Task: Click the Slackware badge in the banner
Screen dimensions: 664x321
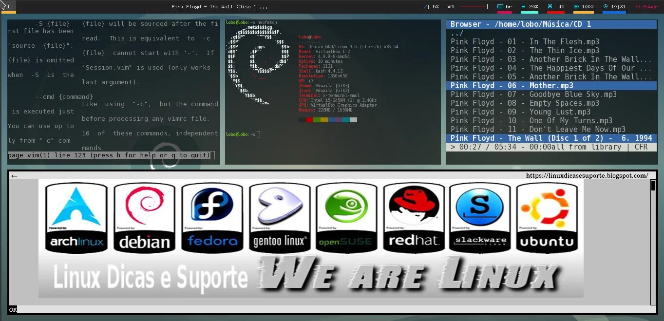Action: point(480,217)
